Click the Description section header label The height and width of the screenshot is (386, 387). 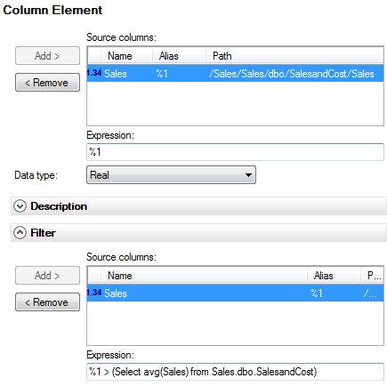point(59,206)
